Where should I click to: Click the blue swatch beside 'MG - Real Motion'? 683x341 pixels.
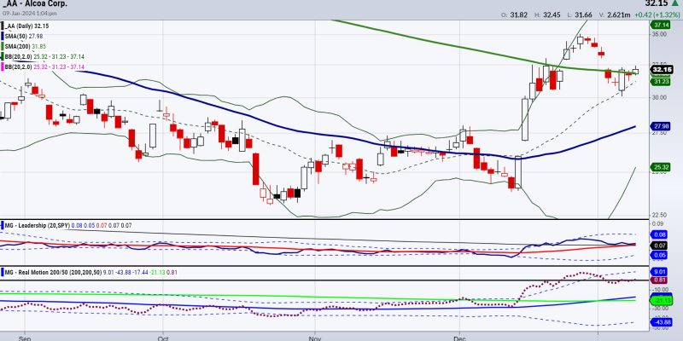tap(2, 272)
